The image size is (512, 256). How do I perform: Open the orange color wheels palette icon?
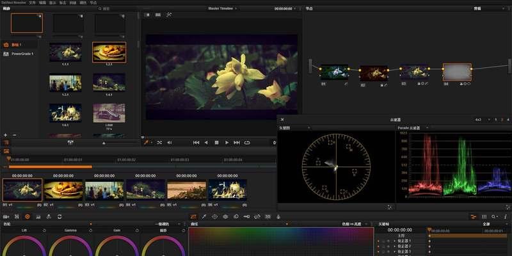click(28, 216)
